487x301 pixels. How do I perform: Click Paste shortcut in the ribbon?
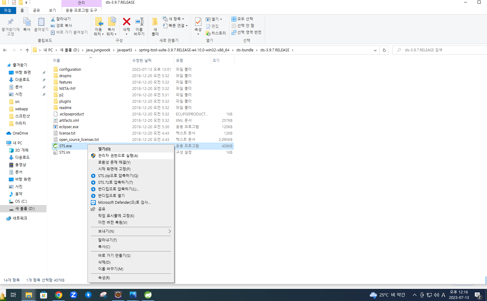[69, 32]
